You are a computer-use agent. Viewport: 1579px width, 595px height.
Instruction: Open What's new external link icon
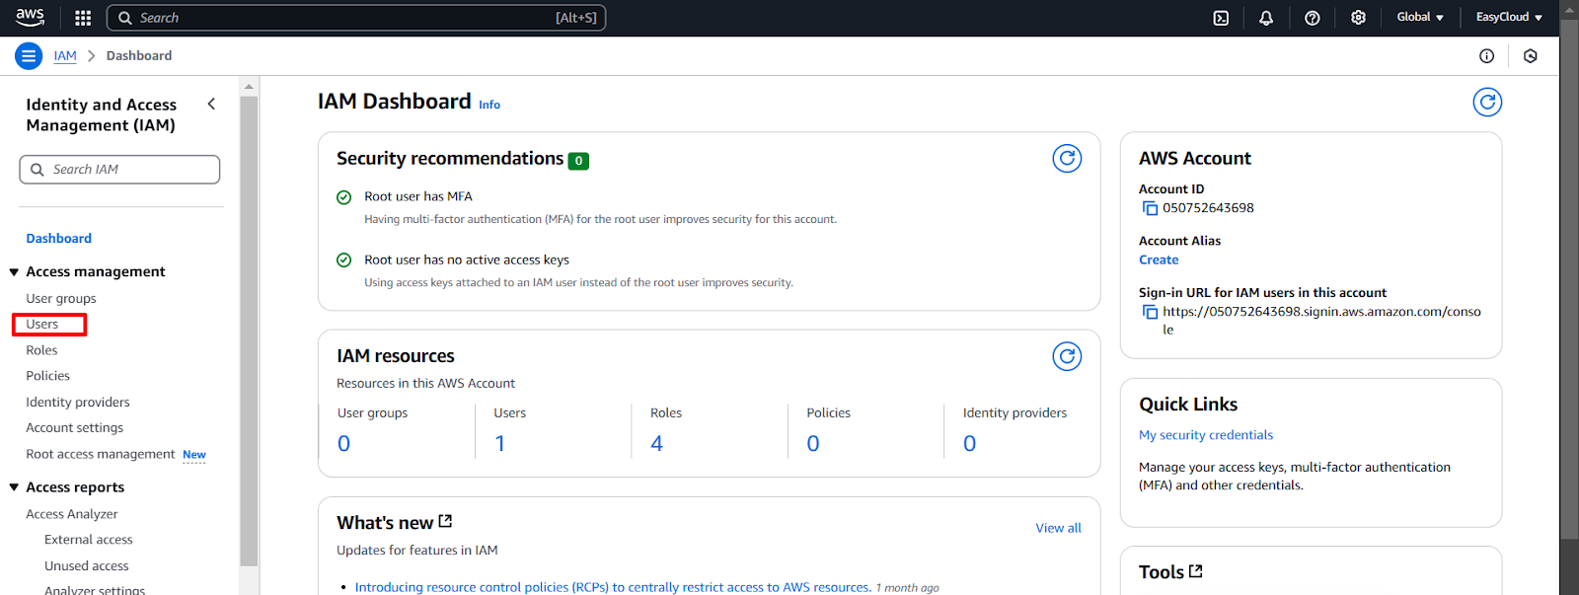tap(445, 521)
